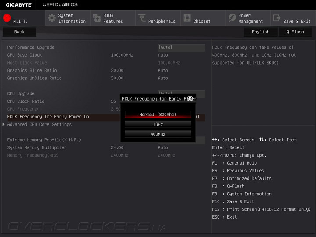This screenshot has height=237, width=316.
Task: Go to the Peripherals tab
Action: [158, 18]
